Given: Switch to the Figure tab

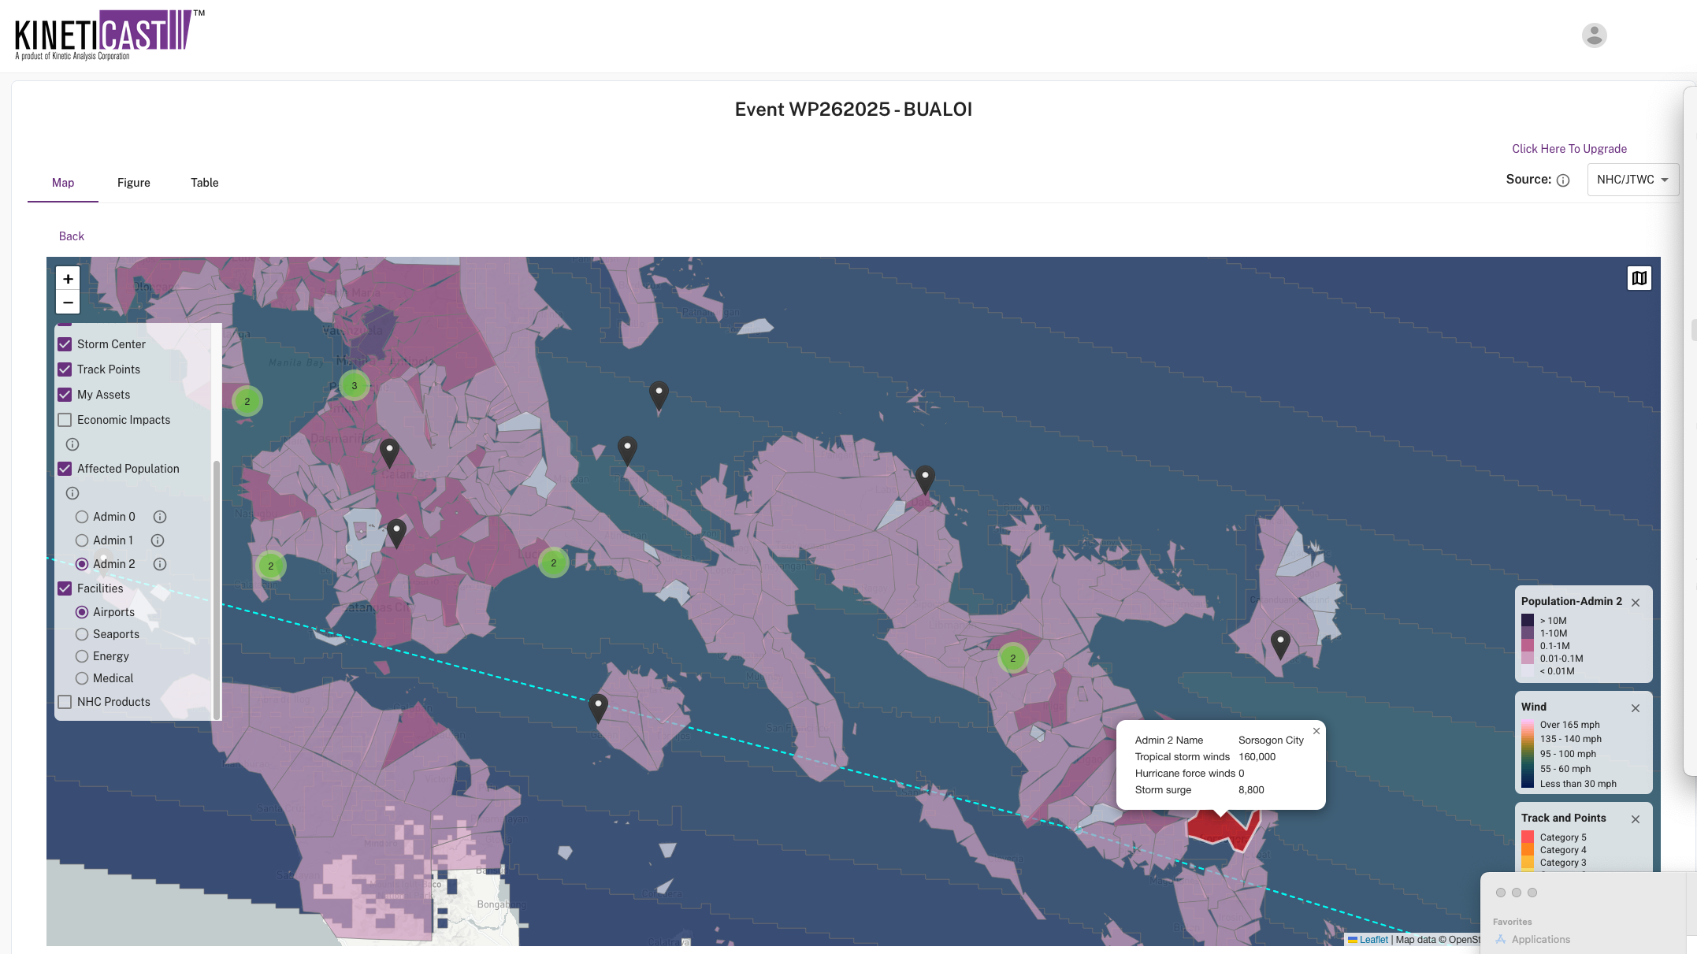Looking at the screenshot, I should point(133,183).
